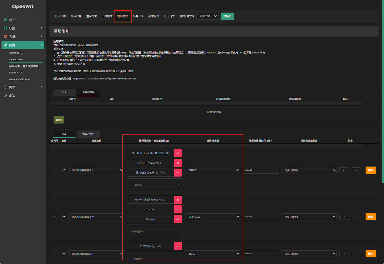This screenshot has width=384, height=264.
Task: Click the 退出 logout icon in sidebar
Action: (x=5, y=95)
